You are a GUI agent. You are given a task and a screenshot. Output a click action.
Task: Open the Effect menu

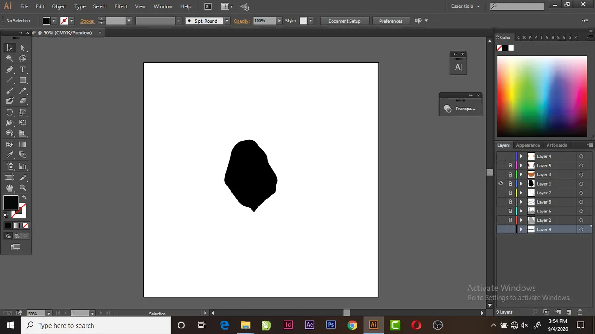coord(121,6)
